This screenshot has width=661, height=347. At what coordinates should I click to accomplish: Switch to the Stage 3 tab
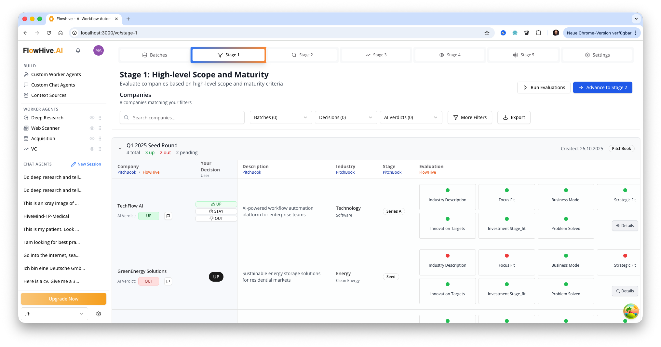(376, 55)
